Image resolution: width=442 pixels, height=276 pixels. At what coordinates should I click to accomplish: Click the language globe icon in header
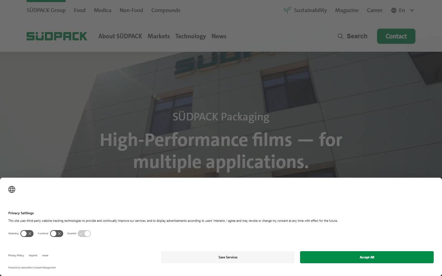[x=394, y=10]
